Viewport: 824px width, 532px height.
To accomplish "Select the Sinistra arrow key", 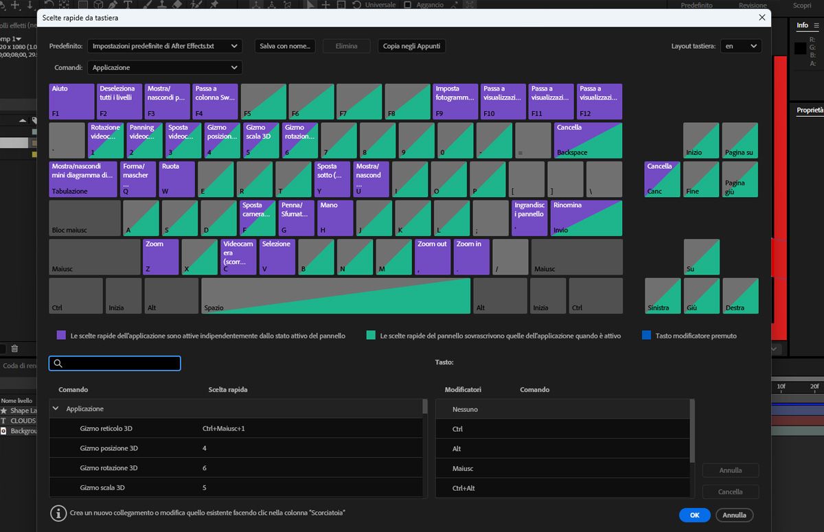I will [x=662, y=296].
